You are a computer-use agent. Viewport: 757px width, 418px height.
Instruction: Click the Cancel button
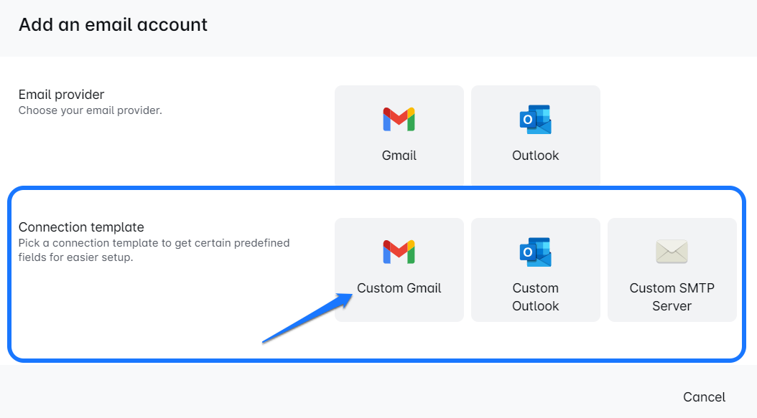[x=704, y=396]
